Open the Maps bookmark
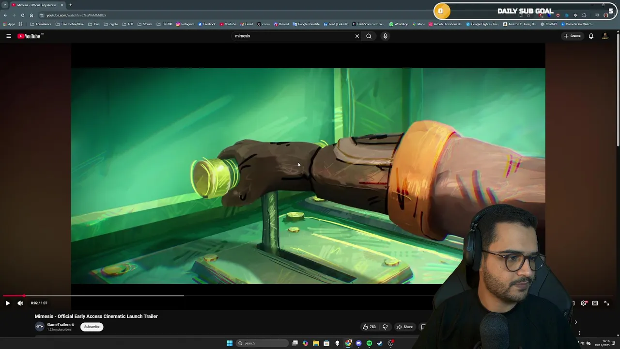 pyautogui.click(x=418, y=24)
